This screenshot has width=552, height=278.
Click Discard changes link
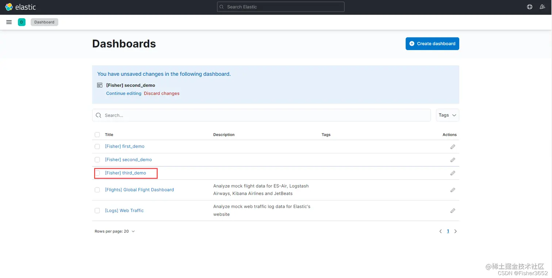click(x=162, y=94)
